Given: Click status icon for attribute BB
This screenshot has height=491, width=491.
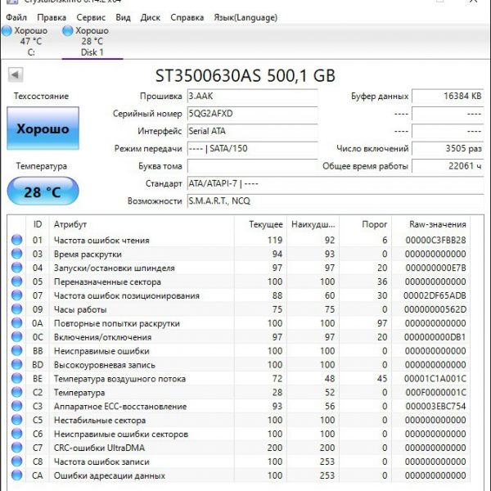Looking at the screenshot, I should pyautogui.click(x=16, y=351).
